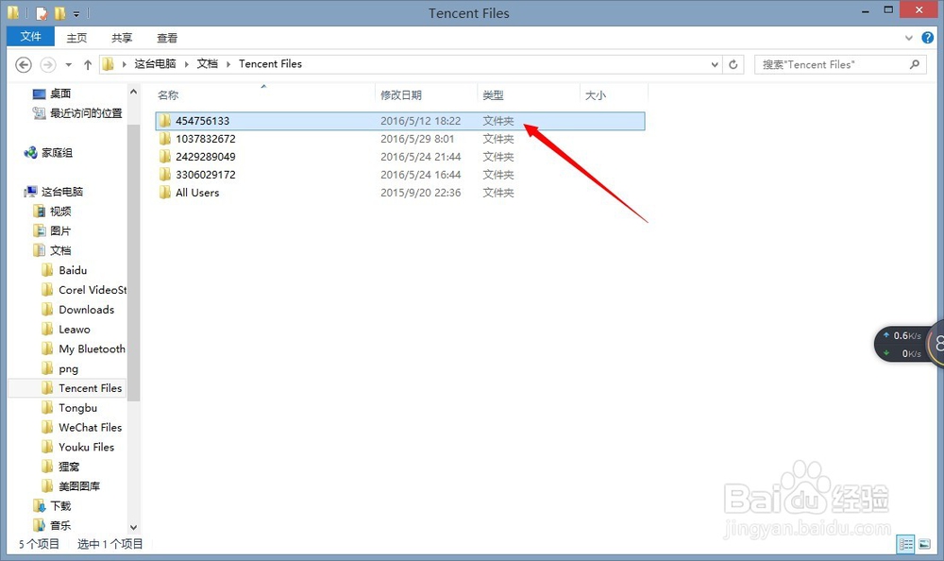Open the Leawo folder in sidebar
Image resolution: width=944 pixels, height=561 pixels.
click(x=75, y=330)
